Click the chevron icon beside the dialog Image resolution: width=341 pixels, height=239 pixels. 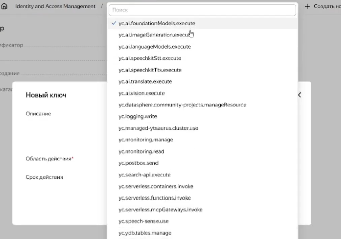pos(299,95)
